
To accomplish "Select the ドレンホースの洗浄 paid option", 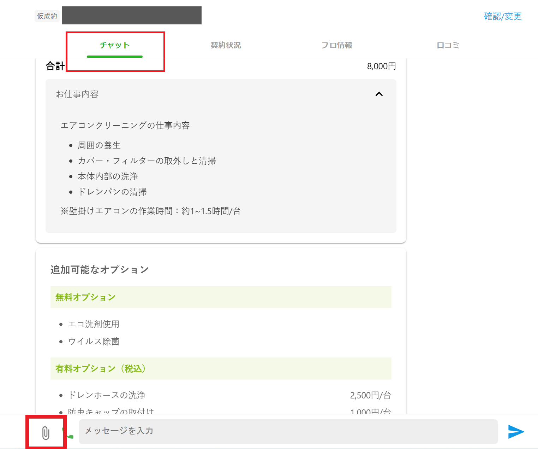I will 107,395.
